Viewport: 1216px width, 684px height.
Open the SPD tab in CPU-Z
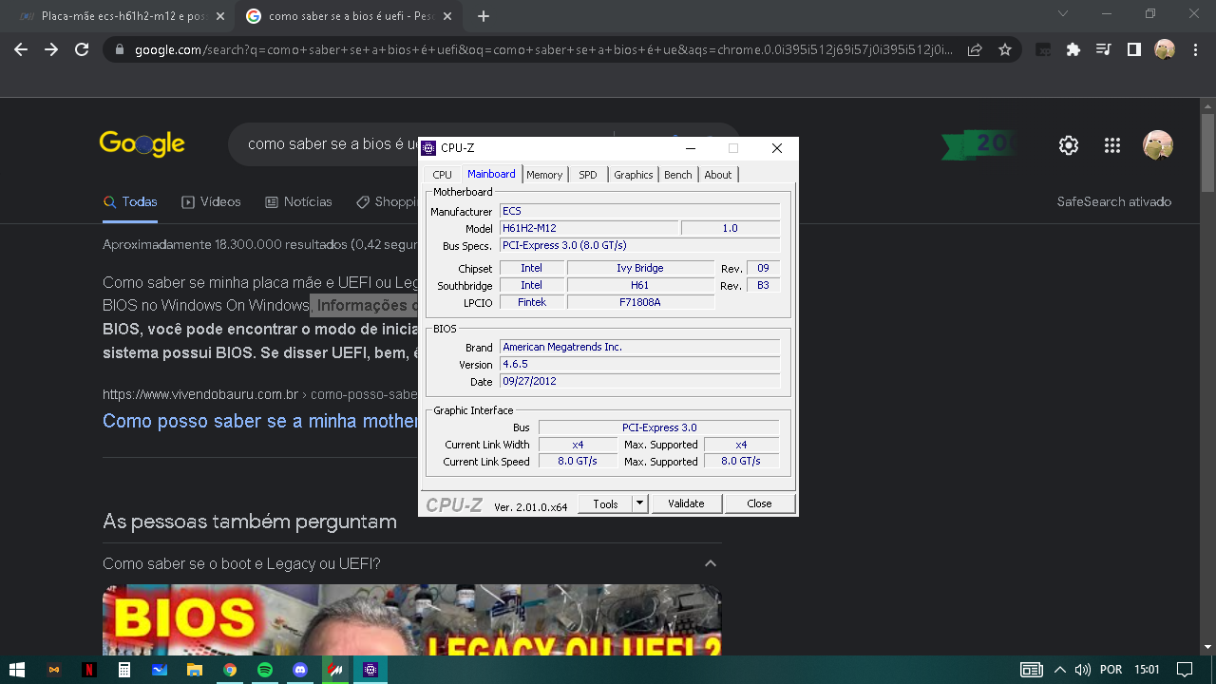click(x=588, y=175)
